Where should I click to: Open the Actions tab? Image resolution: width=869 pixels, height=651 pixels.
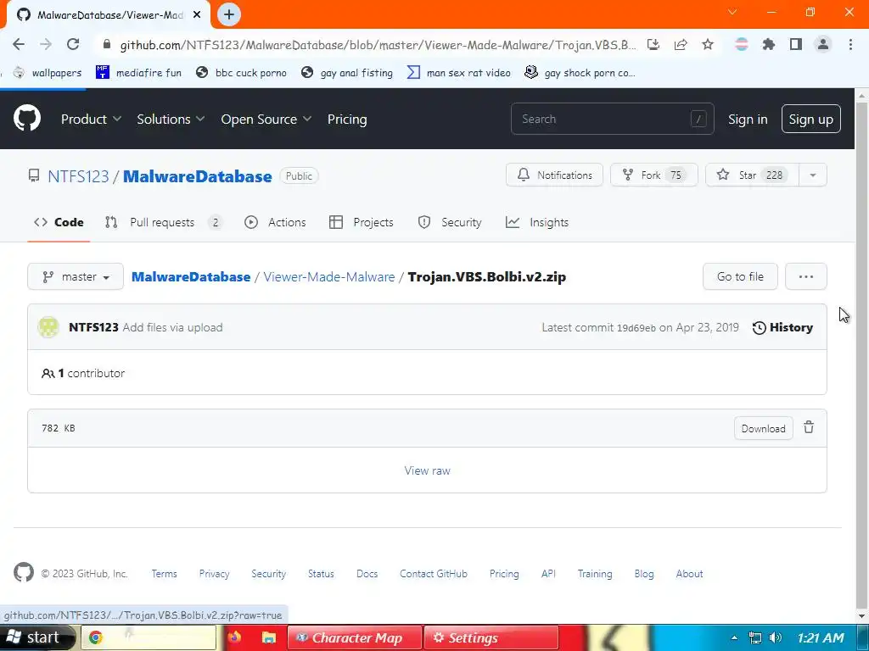click(275, 222)
